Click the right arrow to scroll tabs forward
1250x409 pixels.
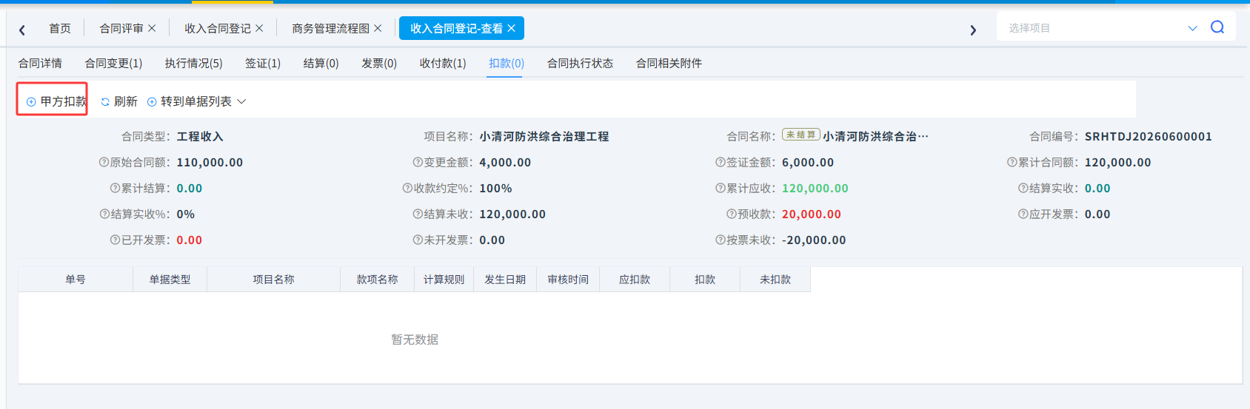pyautogui.click(x=973, y=30)
